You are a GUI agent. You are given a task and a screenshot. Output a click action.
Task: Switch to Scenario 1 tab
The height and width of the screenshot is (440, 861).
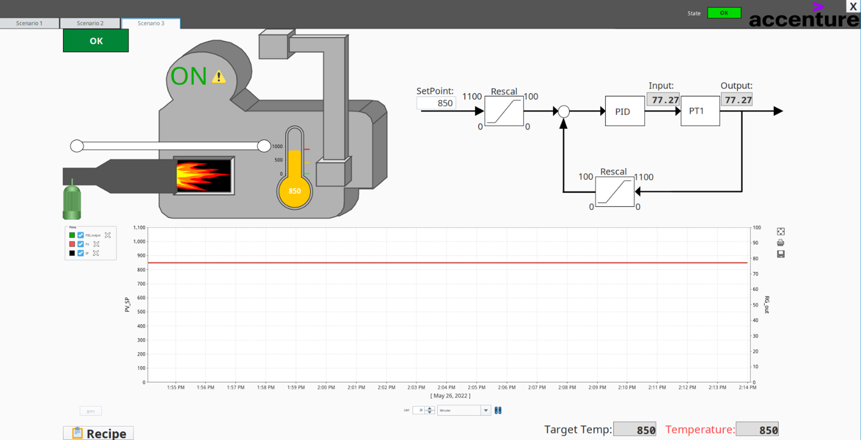click(29, 23)
